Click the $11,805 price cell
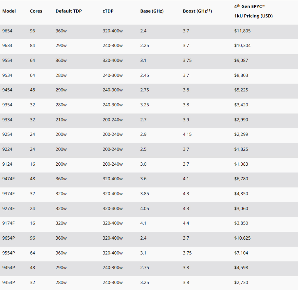 coord(242,31)
